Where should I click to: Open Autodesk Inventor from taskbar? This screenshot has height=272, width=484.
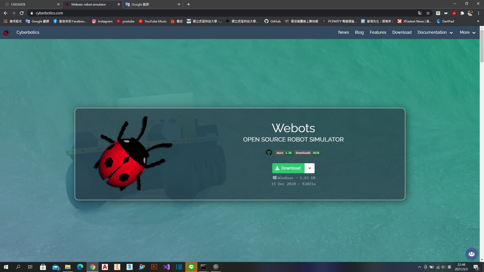117,267
